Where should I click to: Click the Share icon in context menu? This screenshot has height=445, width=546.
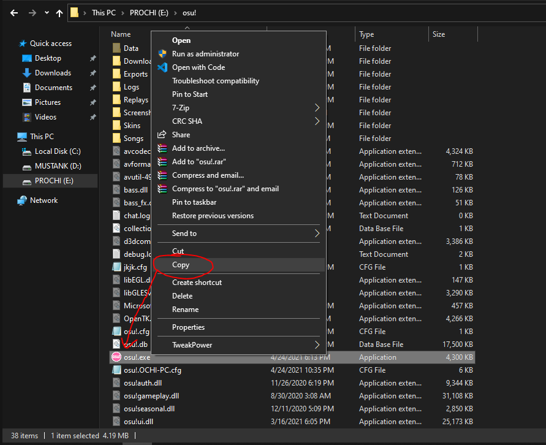coord(162,134)
